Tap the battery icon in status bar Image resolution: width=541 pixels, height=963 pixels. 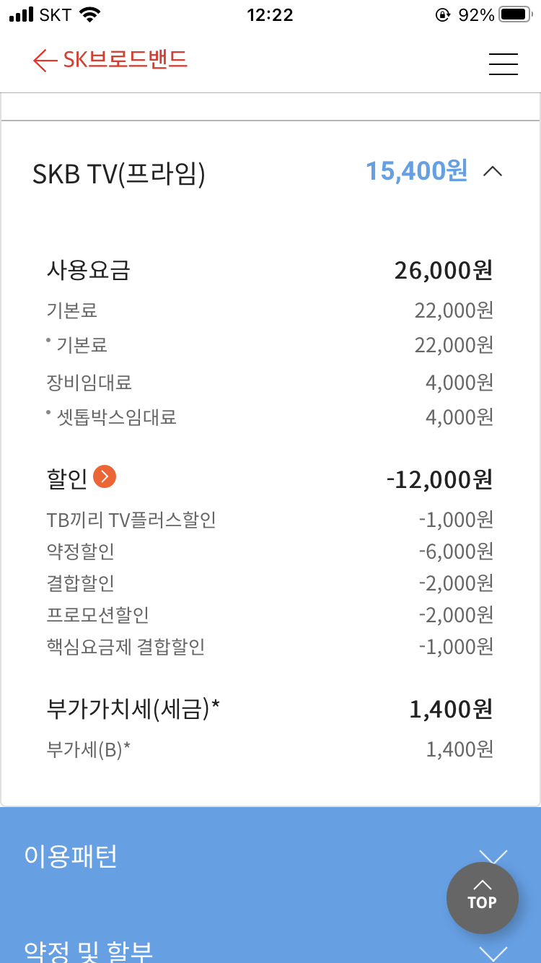[515, 15]
